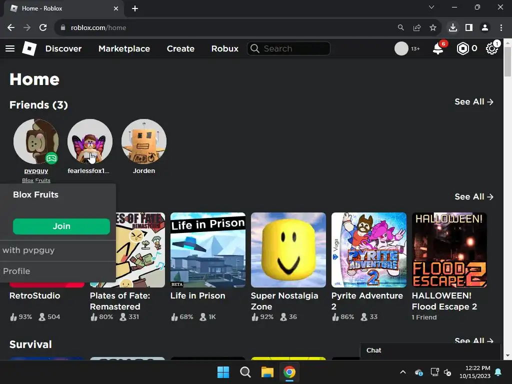The image size is (512, 384).
Task: Open the Robux page
Action: (x=224, y=48)
